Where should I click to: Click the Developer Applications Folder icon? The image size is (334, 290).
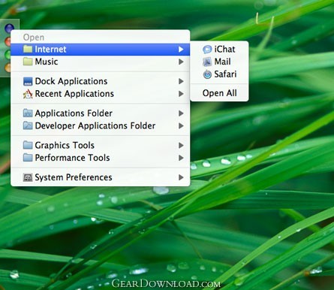pyautogui.click(x=28, y=125)
